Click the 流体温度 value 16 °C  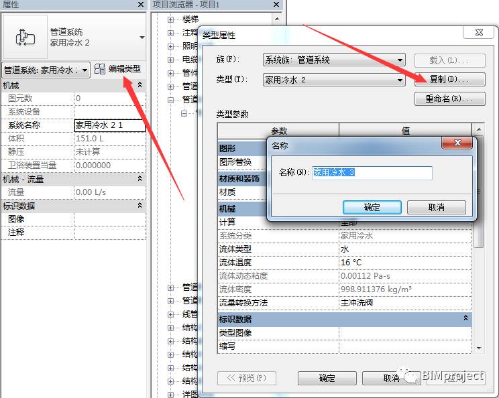pos(405,263)
